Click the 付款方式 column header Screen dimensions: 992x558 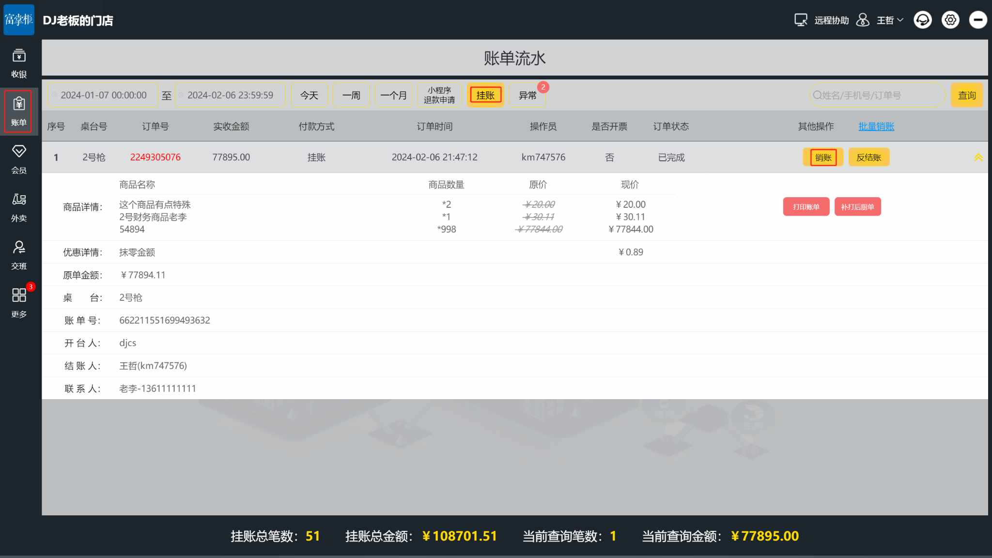click(x=316, y=126)
